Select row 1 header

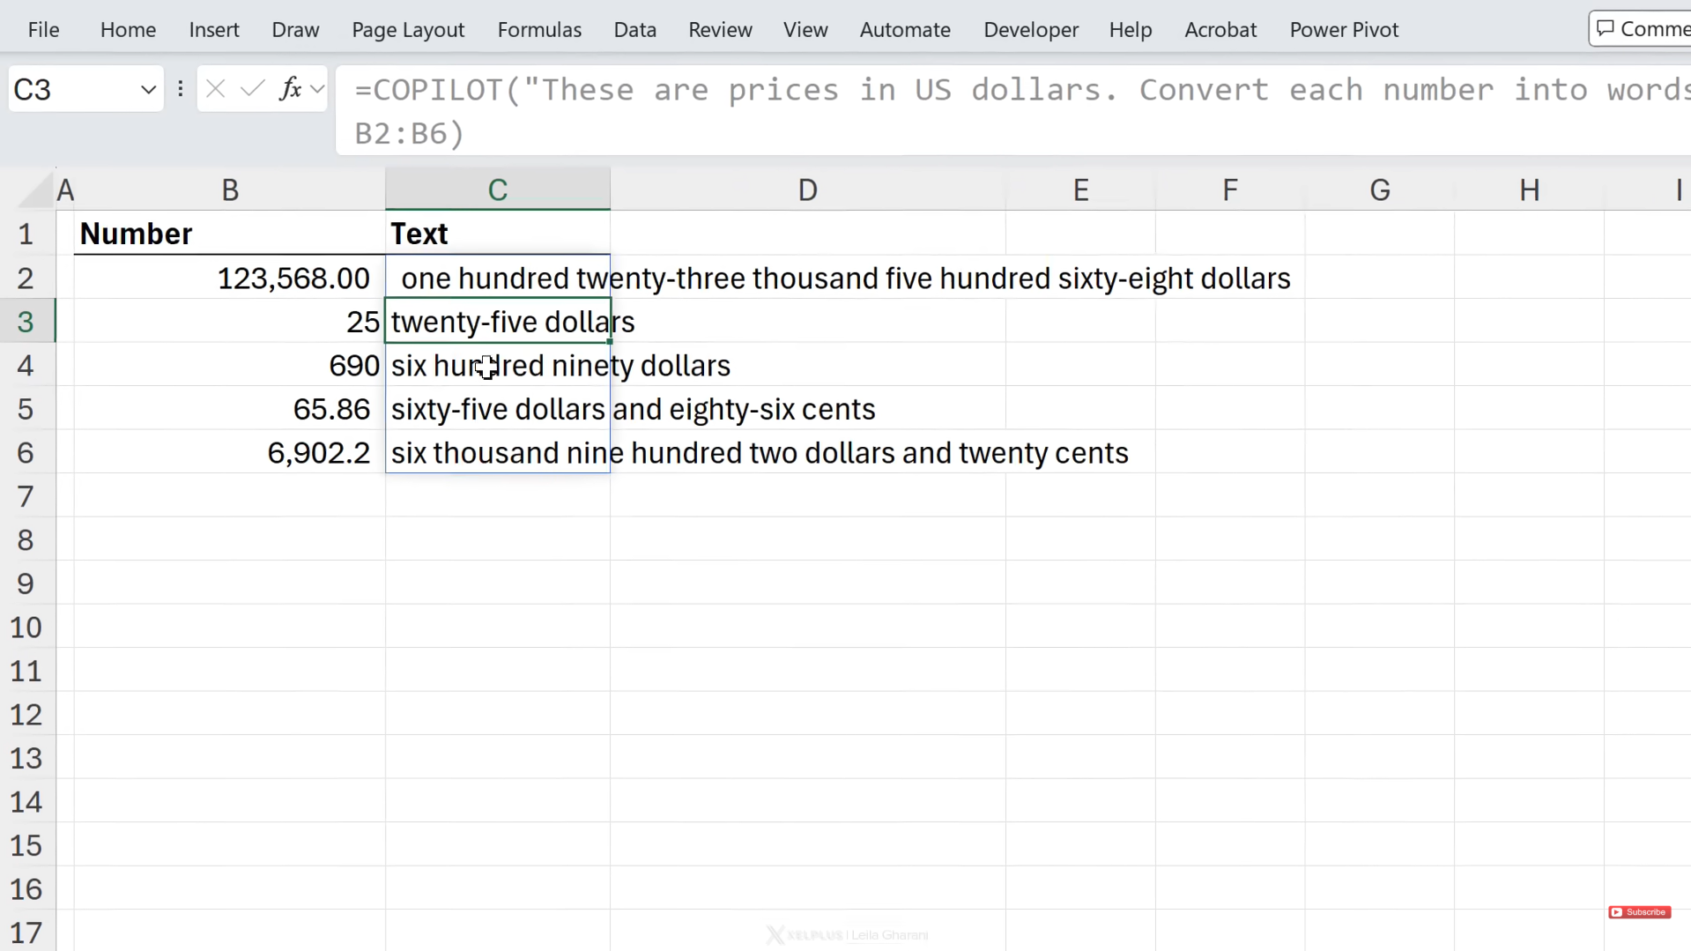point(26,234)
